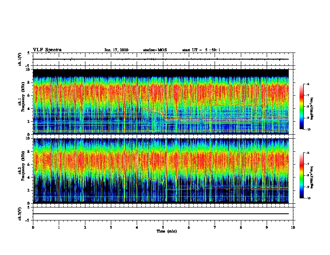The height and width of the screenshot is (255, 330).
Task: Click time axis tick label "2"
Action: pos(85,227)
